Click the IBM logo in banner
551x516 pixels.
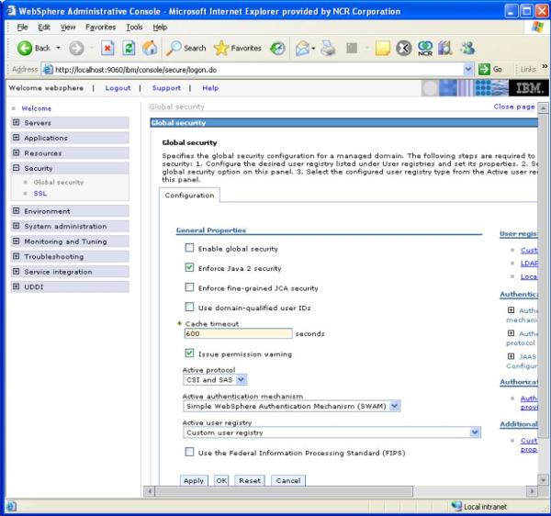[529, 88]
